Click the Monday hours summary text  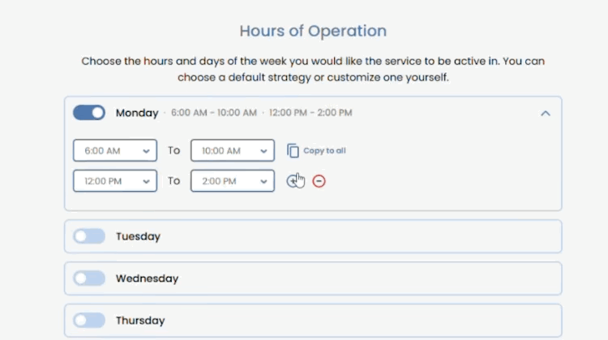pyautogui.click(x=261, y=113)
